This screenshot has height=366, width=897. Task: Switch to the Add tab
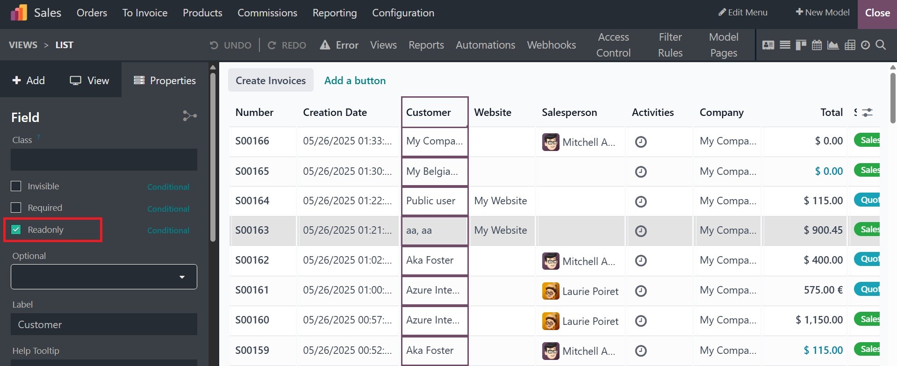(29, 80)
